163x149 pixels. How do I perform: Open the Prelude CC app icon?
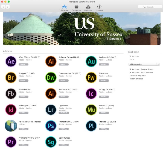(x=91, y=126)
